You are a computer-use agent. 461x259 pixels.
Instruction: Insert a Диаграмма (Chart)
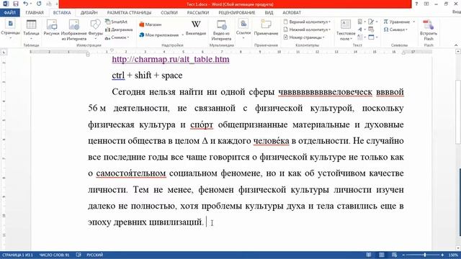pyautogui.click(x=119, y=29)
